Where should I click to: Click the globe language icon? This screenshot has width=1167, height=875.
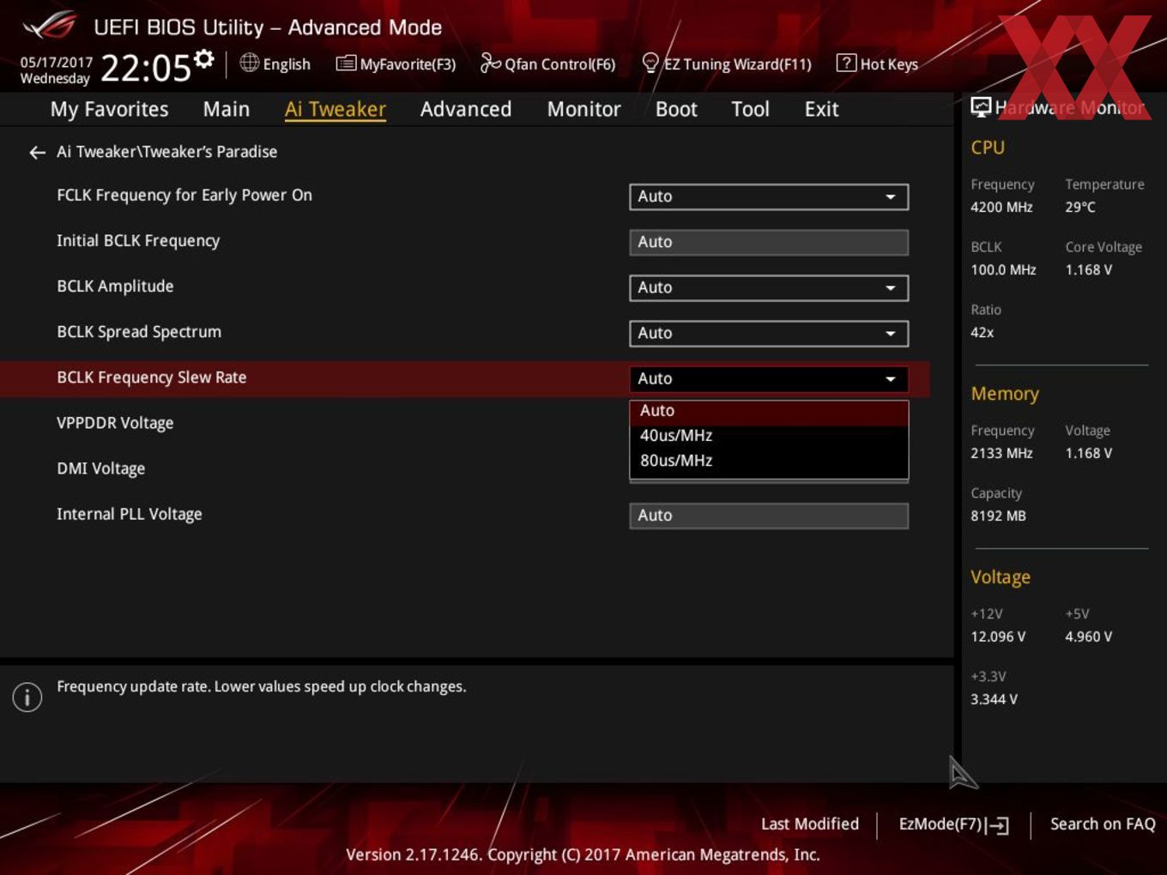pyautogui.click(x=249, y=63)
